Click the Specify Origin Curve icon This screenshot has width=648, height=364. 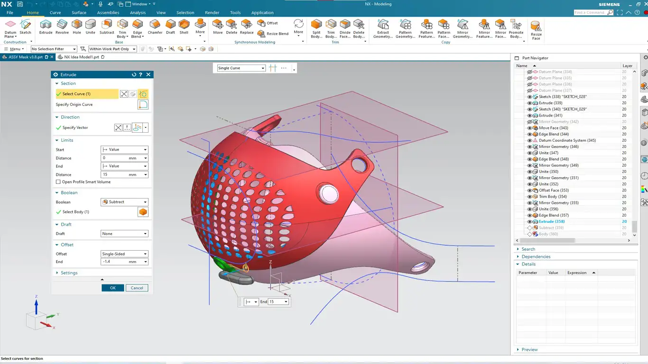tap(143, 105)
